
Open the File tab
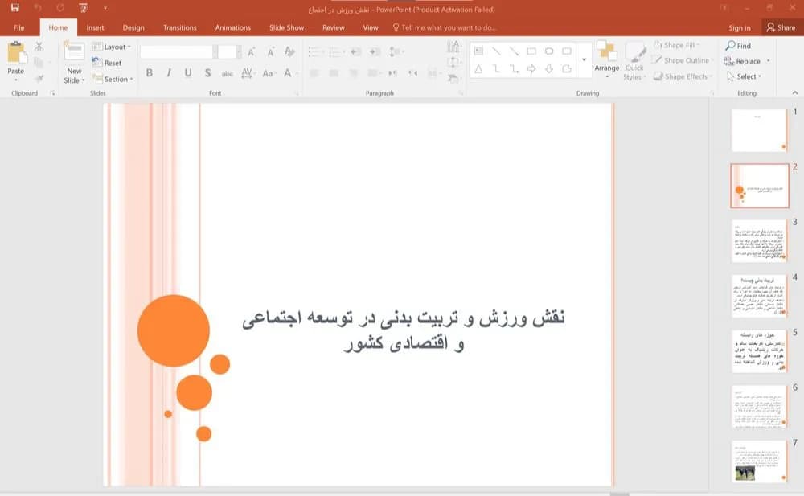(19, 27)
